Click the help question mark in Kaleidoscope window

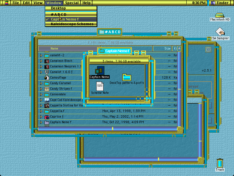208,50
